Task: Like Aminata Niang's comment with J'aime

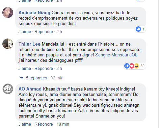Action: [x=25, y=32]
